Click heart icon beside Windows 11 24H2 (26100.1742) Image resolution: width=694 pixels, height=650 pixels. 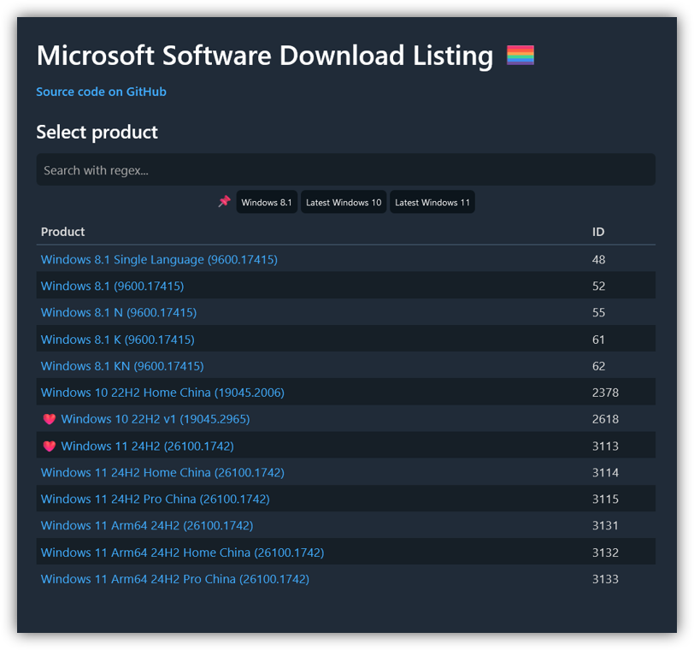(49, 446)
